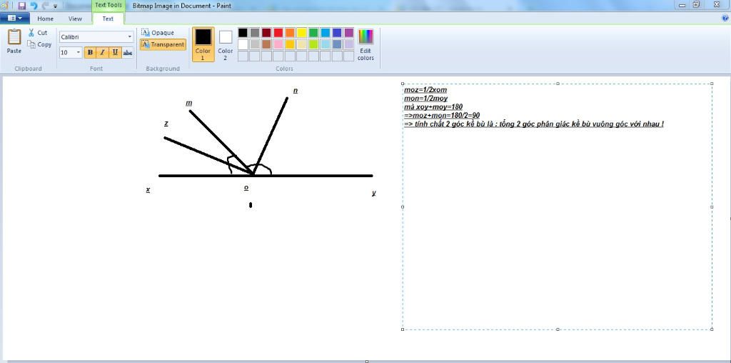This screenshot has height=363, width=731.
Task: Pick the purple color swatch
Action: pyautogui.click(x=348, y=33)
